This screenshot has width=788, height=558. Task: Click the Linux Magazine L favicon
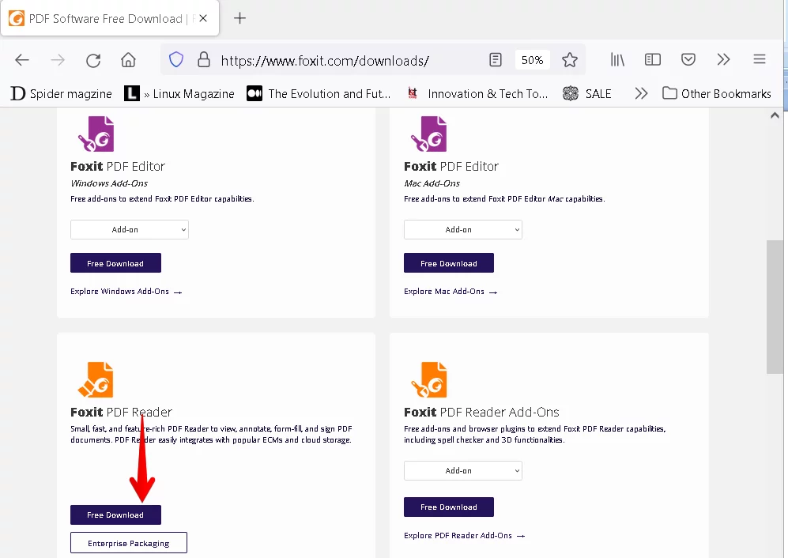click(132, 93)
